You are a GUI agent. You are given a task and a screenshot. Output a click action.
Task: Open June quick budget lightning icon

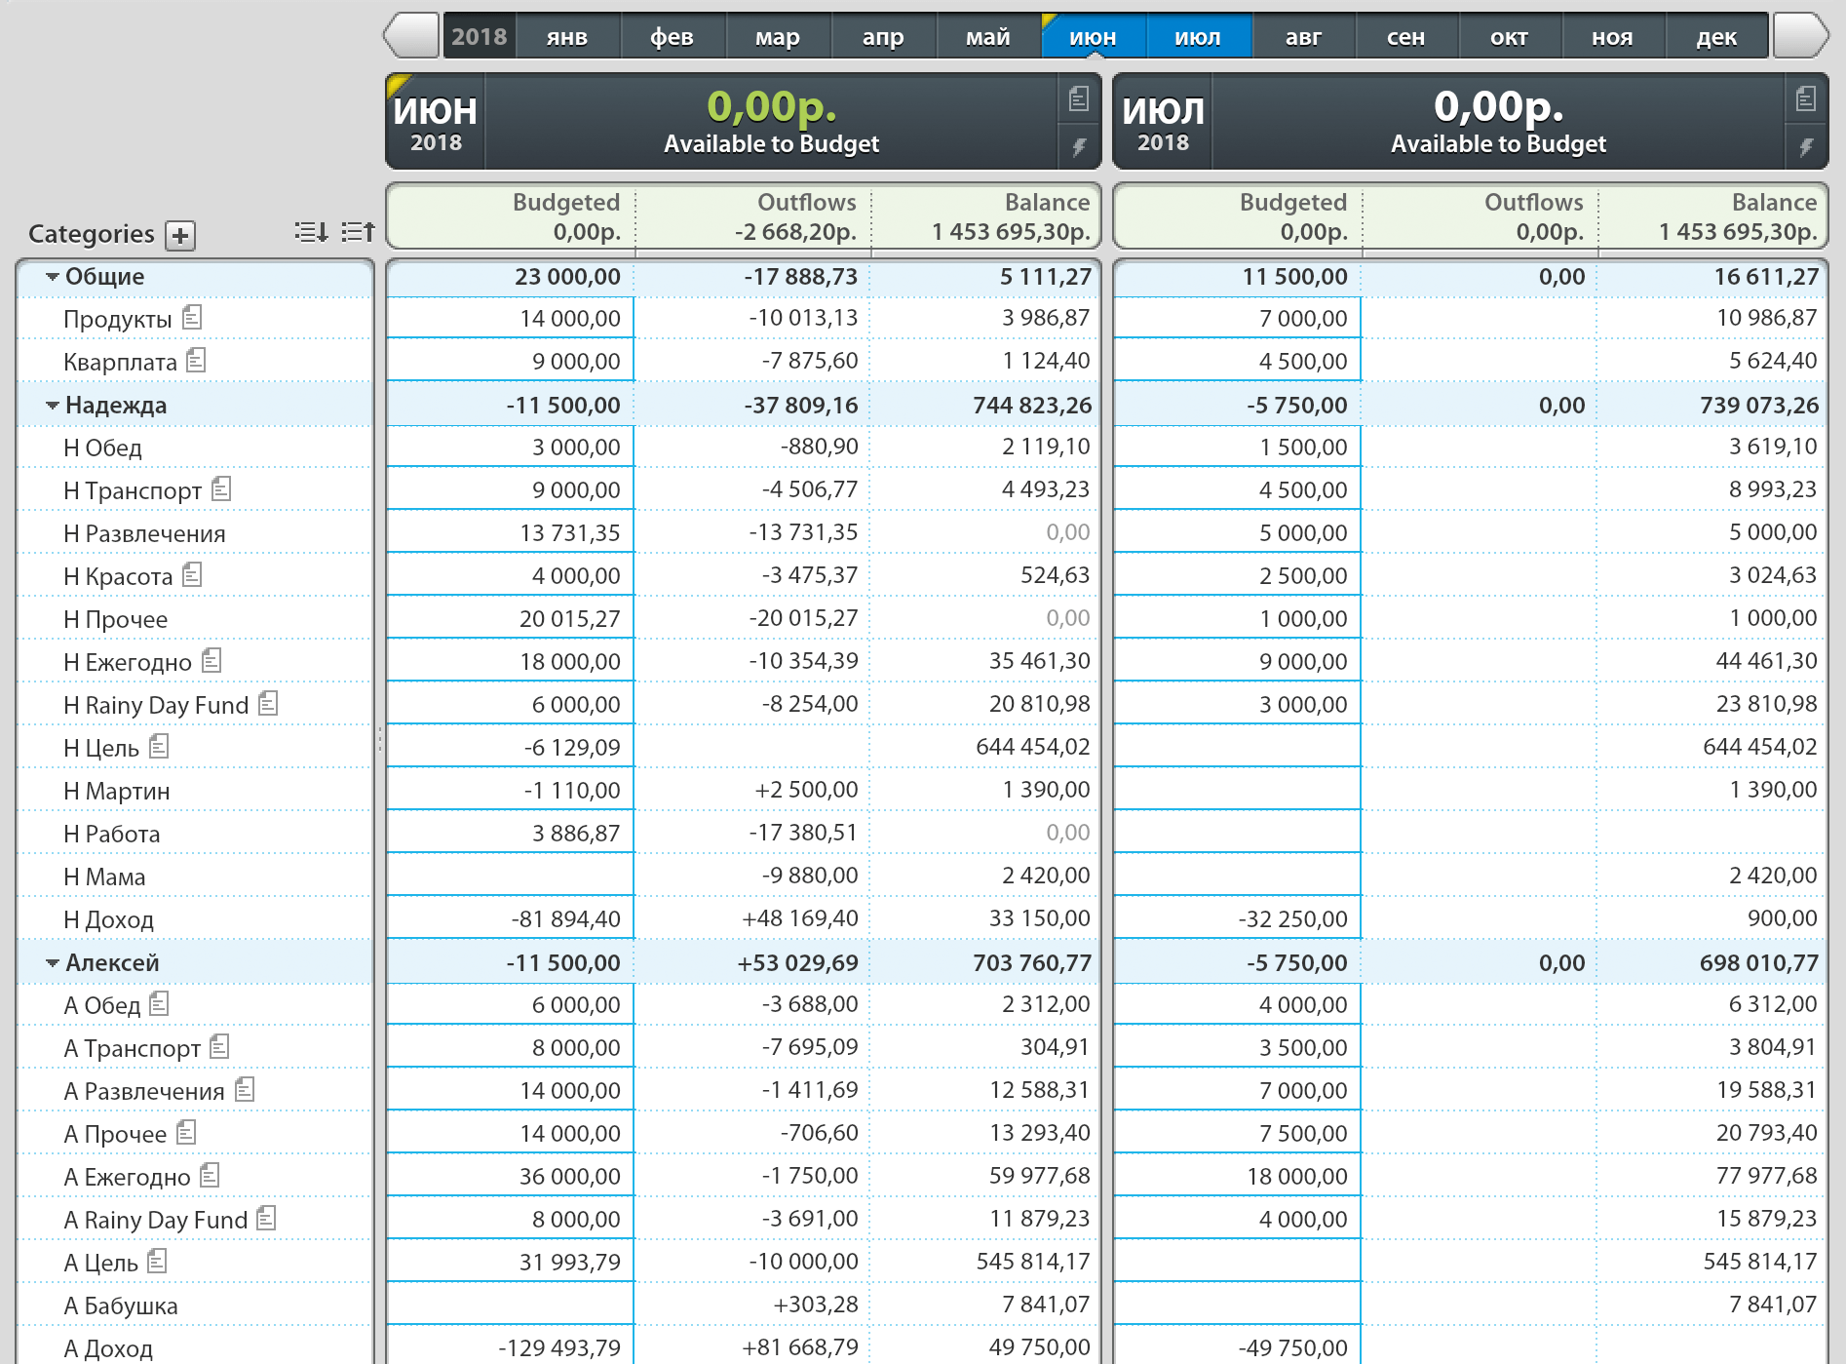pos(1078,147)
